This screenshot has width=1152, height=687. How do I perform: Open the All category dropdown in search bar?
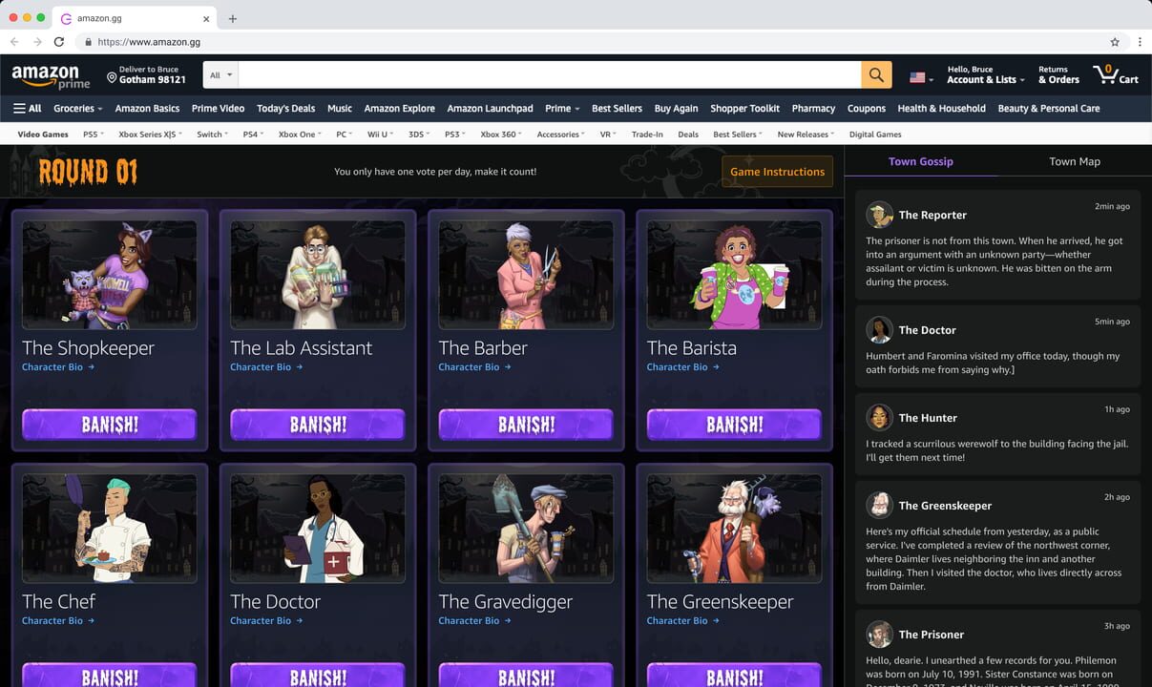pyautogui.click(x=219, y=74)
